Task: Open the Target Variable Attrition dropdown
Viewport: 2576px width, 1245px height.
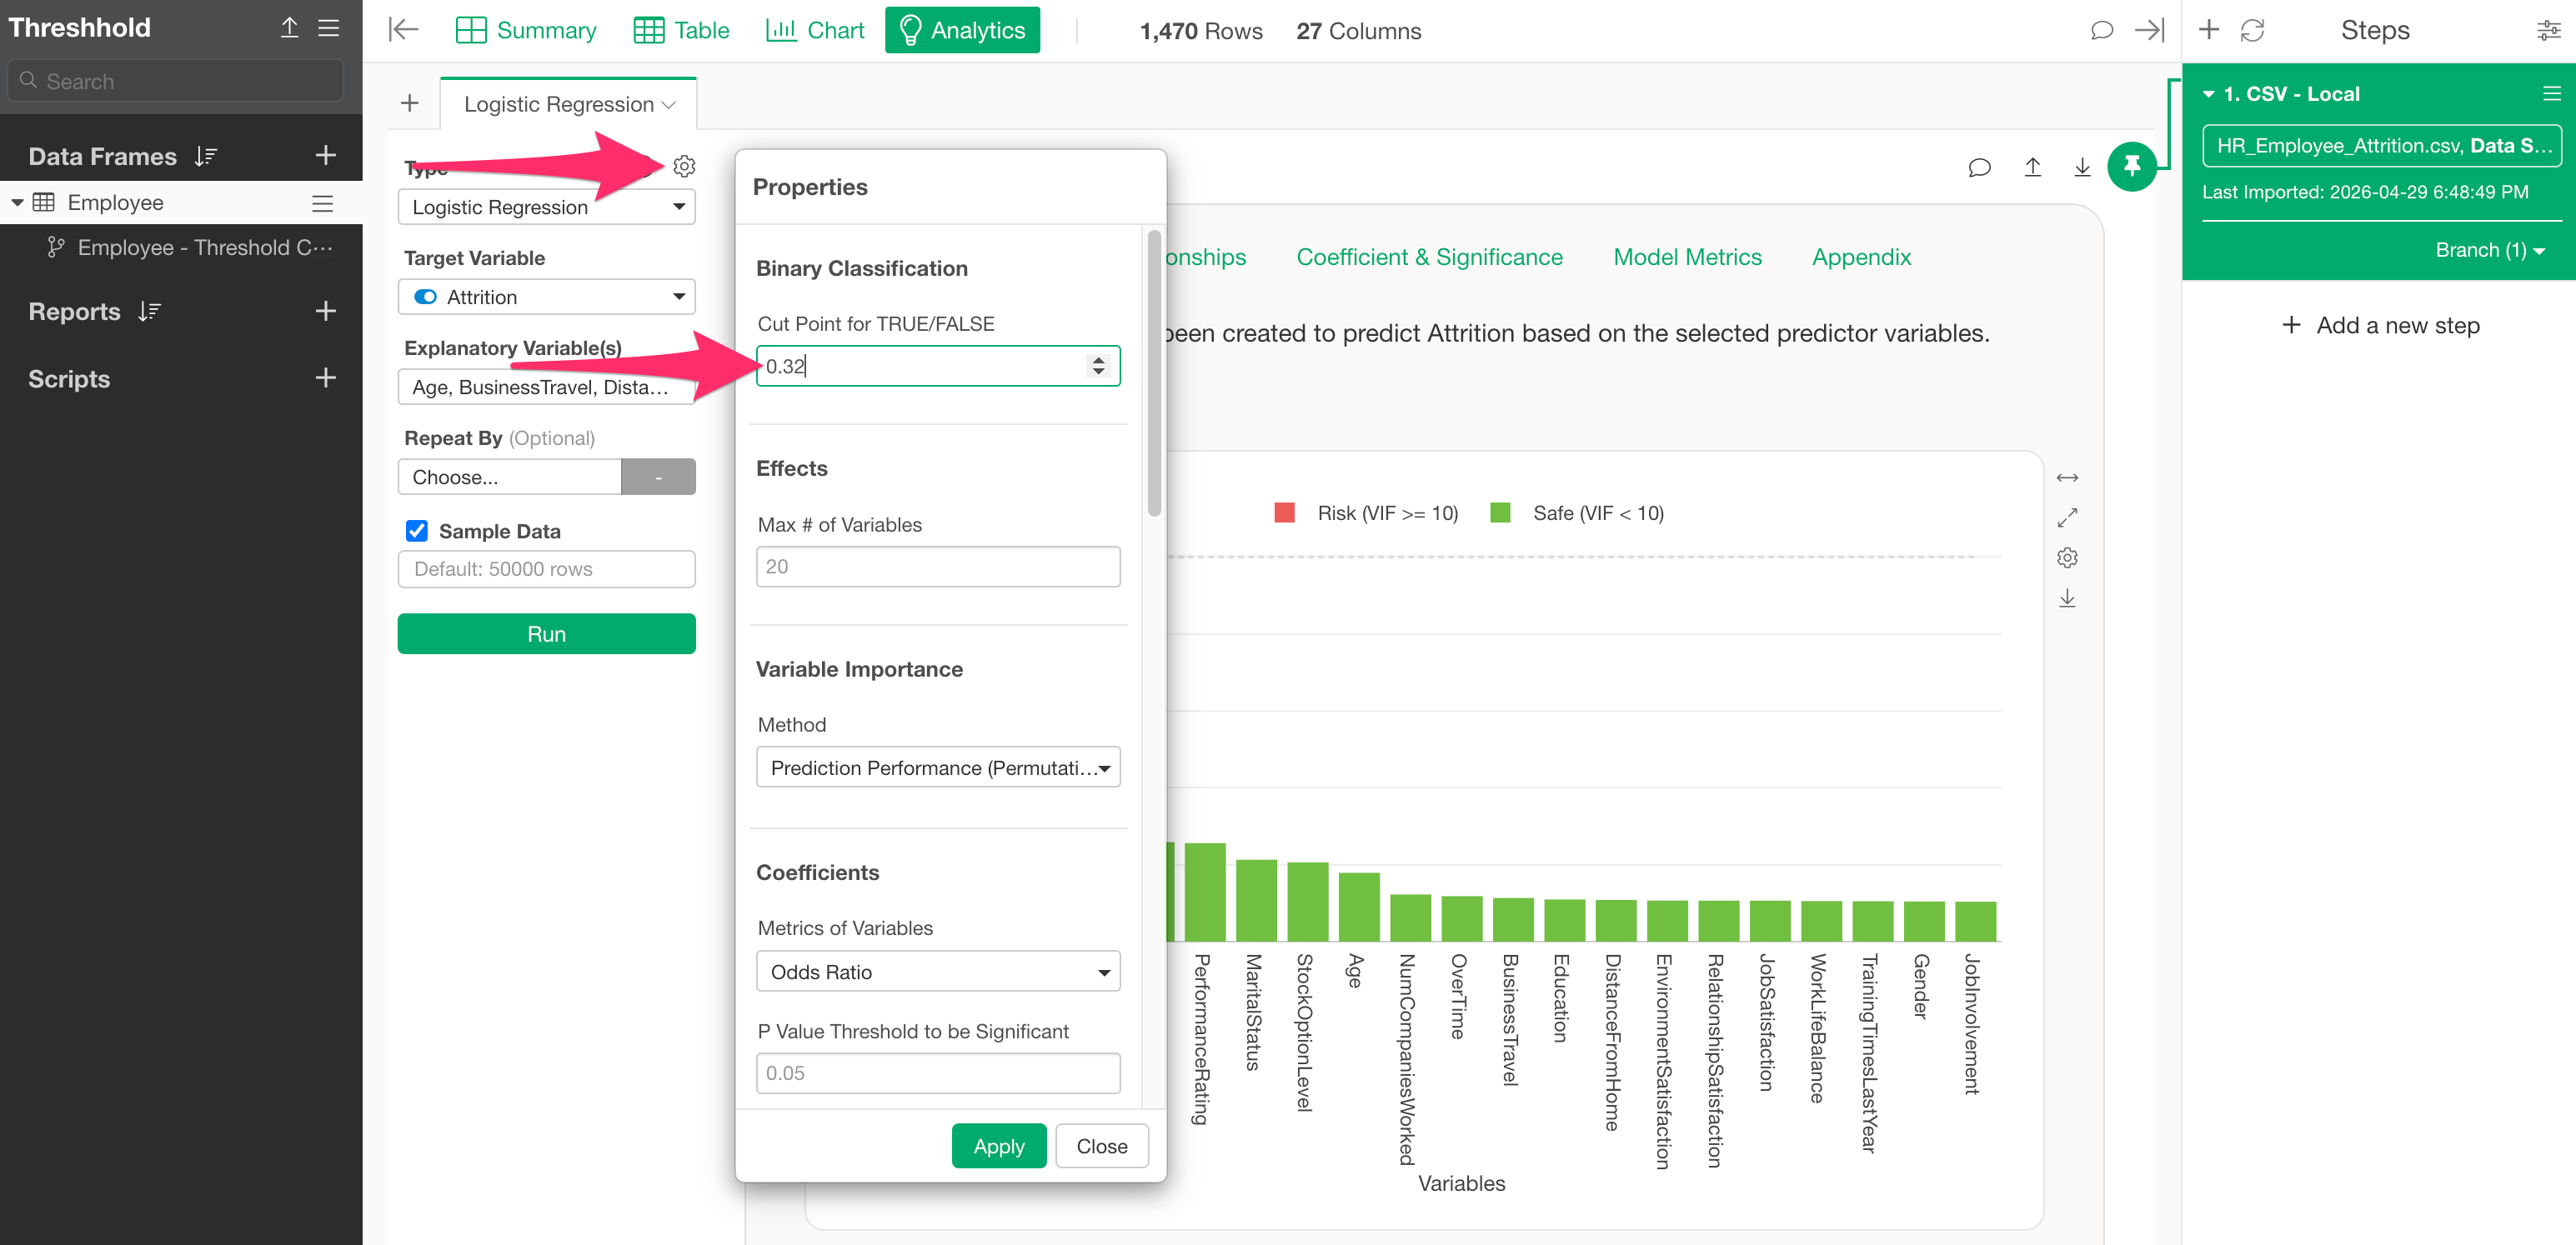Action: pyautogui.click(x=546, y=297)
